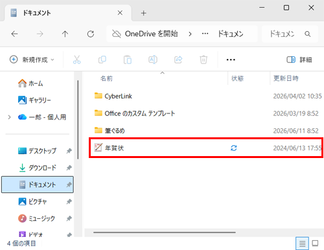The height and width of the screenshot is (250, 324).
Task: Click the OneDrive cloud-off icon
Action: coord(117,34)
